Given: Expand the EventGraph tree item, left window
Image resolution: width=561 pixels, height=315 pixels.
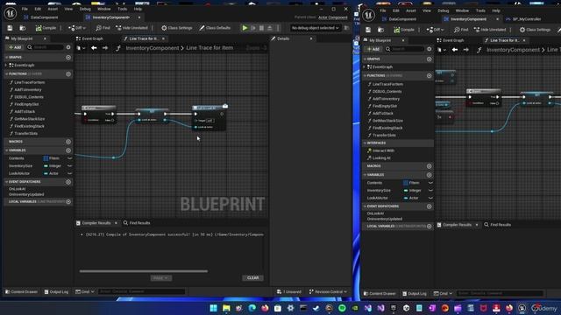Looking at the screenshot, I should 6,66.
